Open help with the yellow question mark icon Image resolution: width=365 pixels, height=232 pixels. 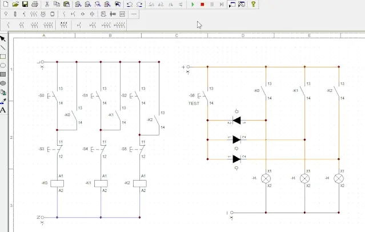point(253,4)
